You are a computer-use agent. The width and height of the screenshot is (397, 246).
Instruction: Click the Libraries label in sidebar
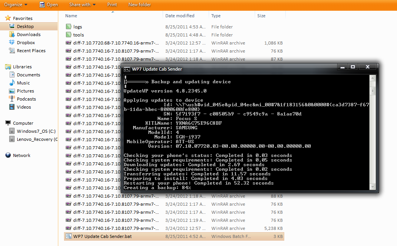22,67
